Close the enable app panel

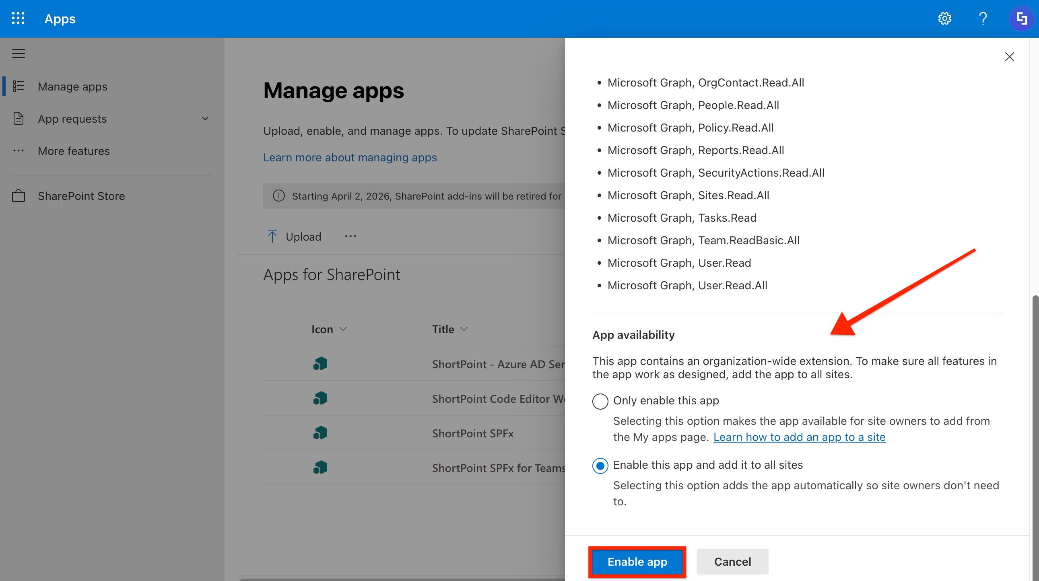click(1009, 57)
